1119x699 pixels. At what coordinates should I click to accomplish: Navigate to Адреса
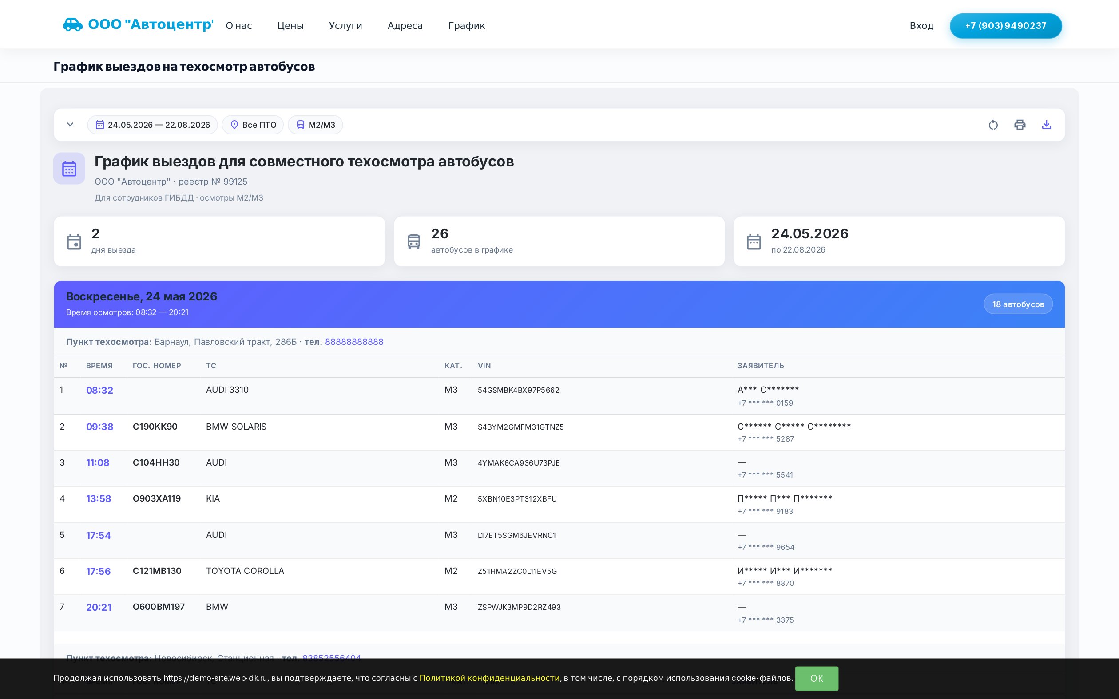(405, 25)
